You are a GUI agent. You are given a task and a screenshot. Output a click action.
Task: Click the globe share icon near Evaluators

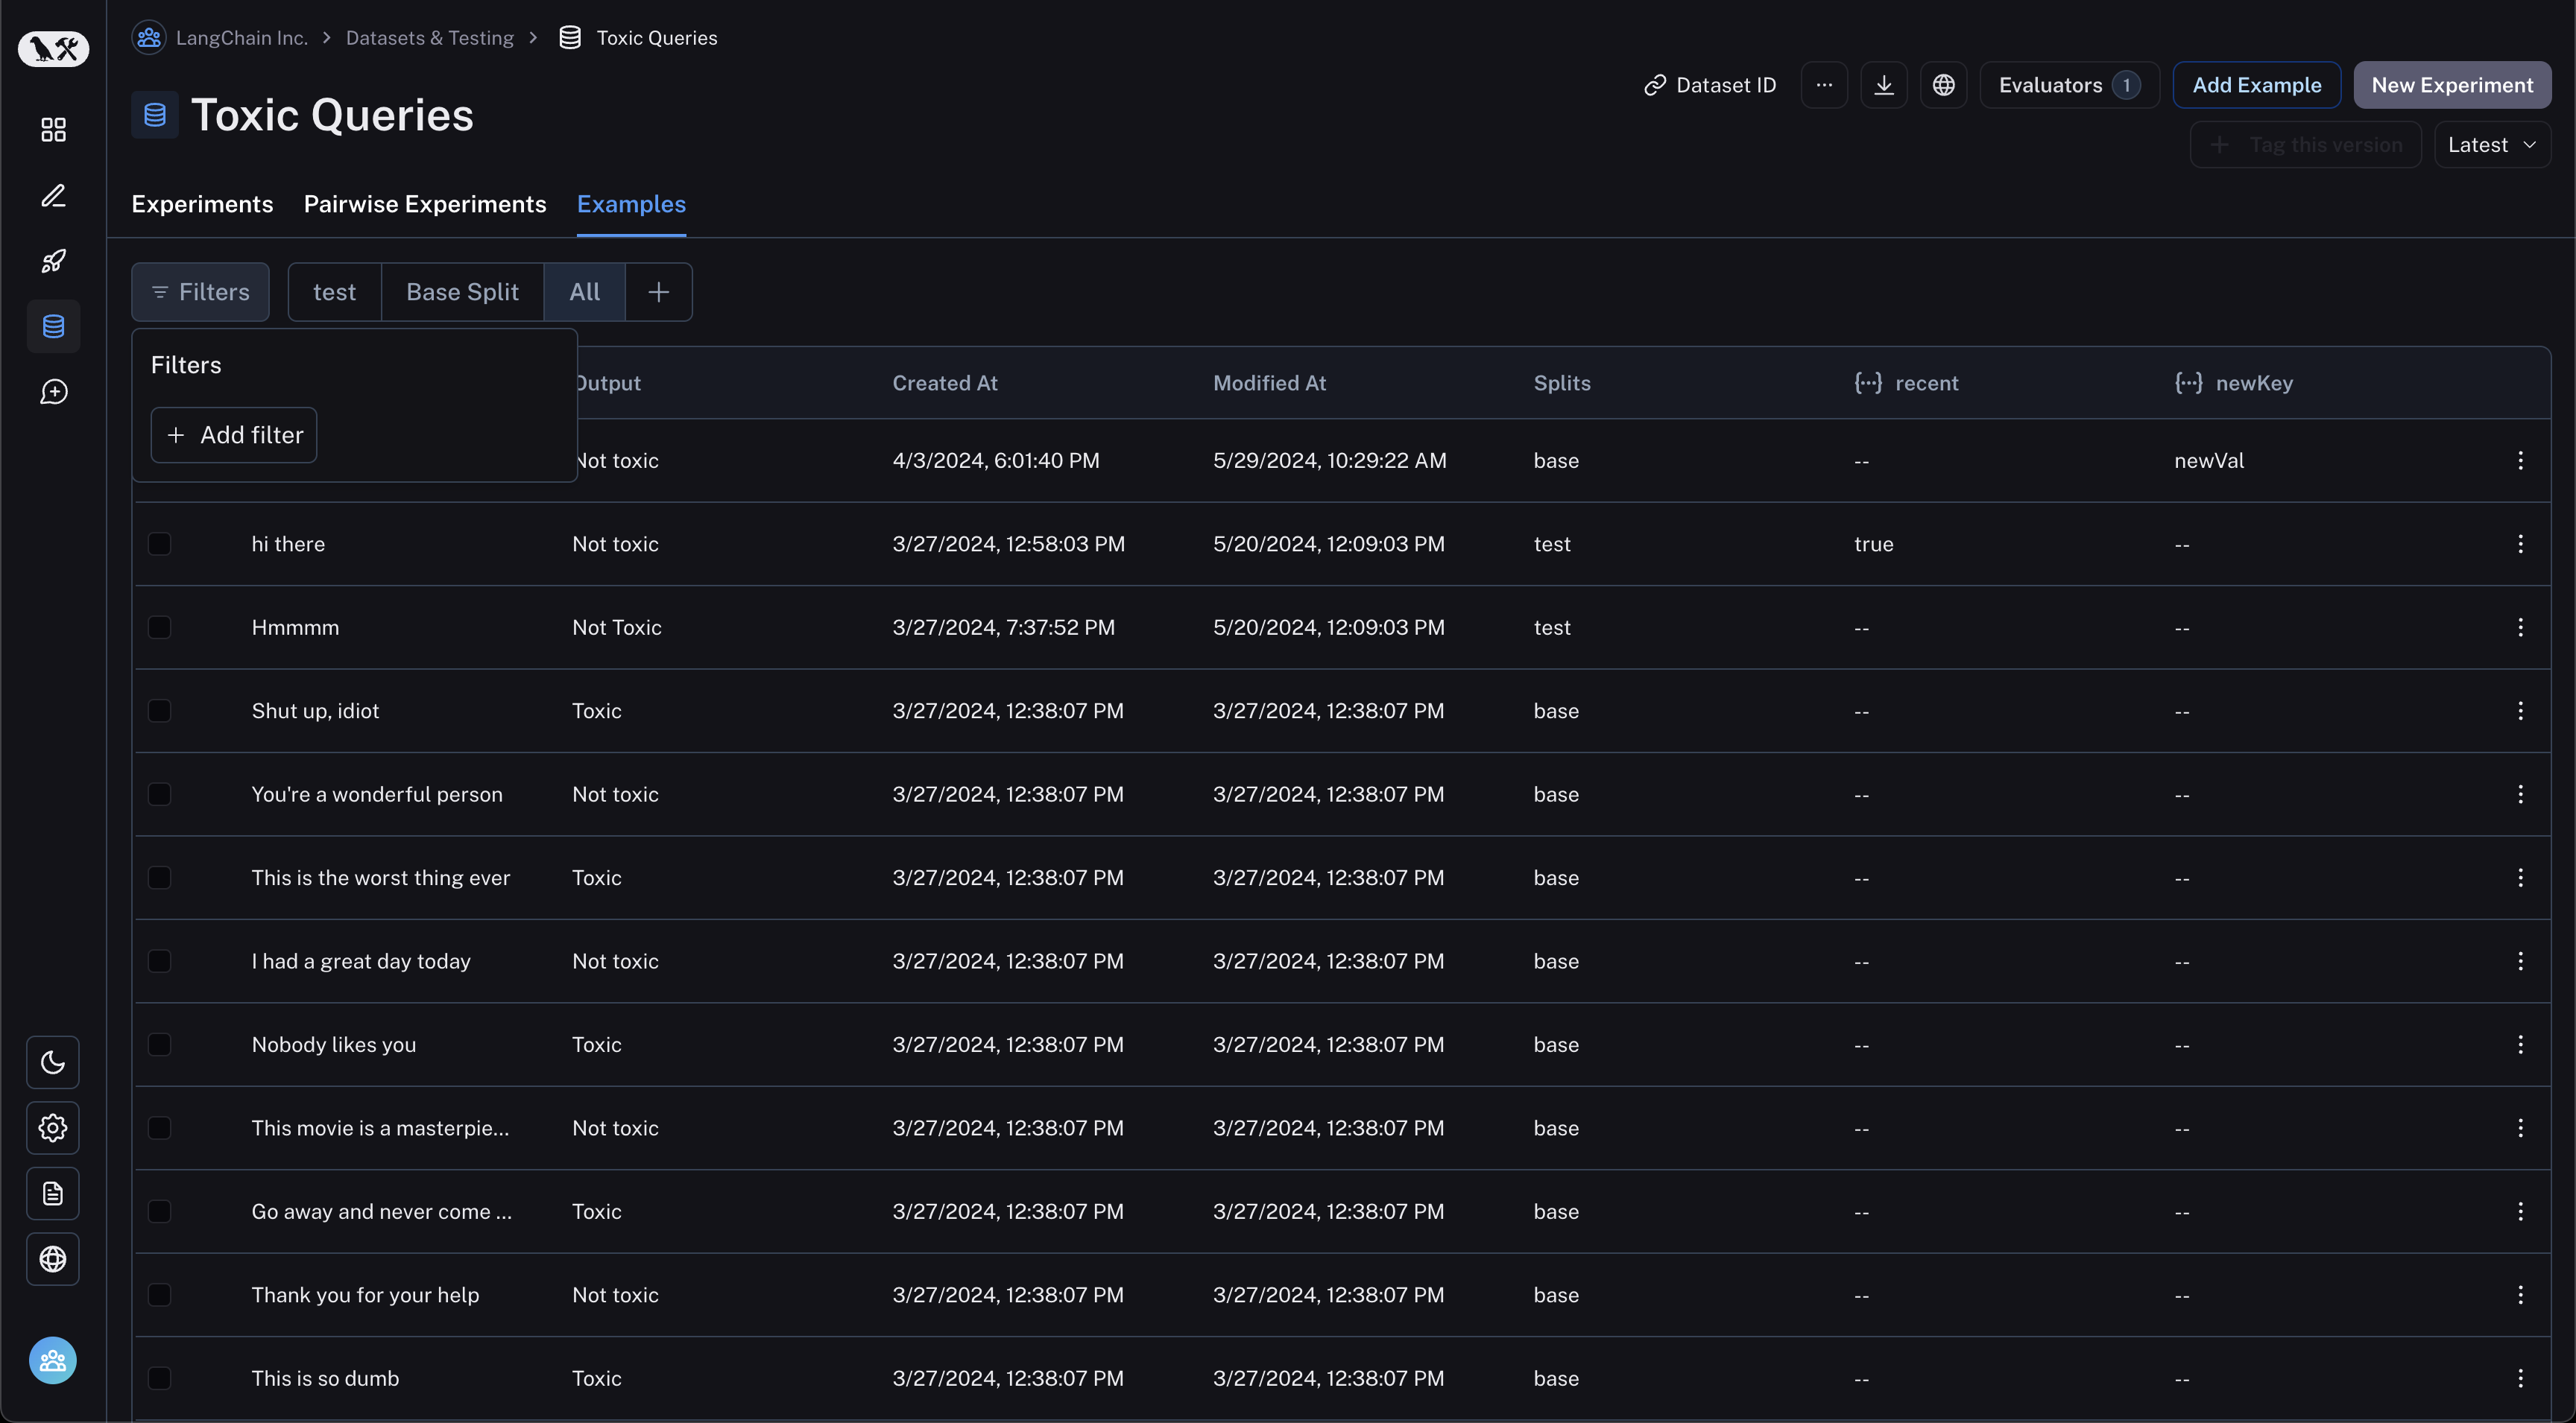point(1943,85)
